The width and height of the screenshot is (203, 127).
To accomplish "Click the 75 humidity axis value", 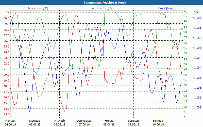I will pyautogui.click(x=185, y=37).
